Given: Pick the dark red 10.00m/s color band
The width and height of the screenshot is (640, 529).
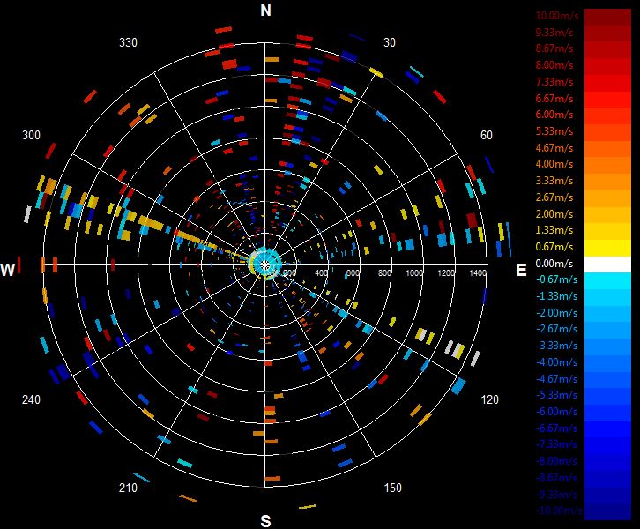Looking at the screenshot, I should [607, 17].
